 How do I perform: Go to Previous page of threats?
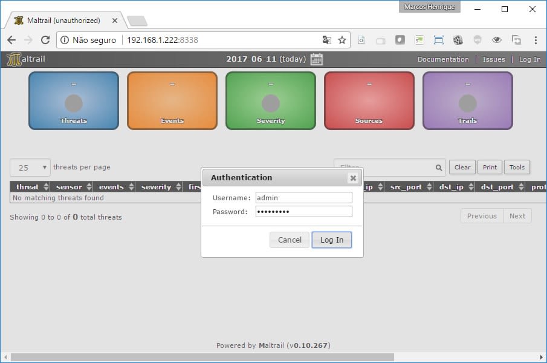click(x=482, y=216)
